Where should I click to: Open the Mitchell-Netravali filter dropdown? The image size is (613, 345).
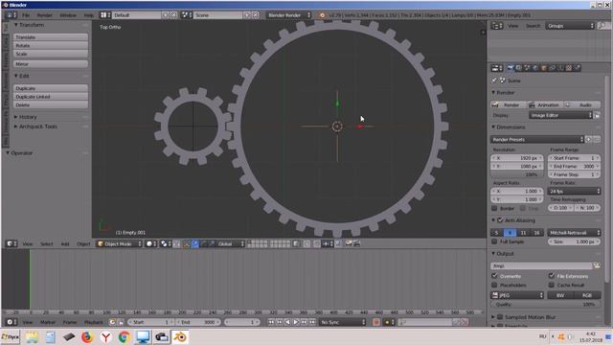(x=574, y=232)
